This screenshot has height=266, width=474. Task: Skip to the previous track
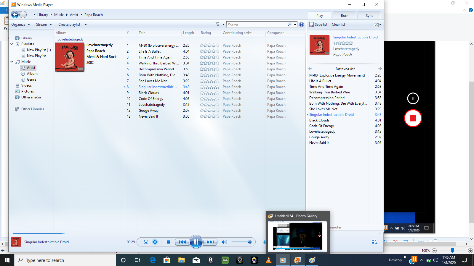click(182, 242)
